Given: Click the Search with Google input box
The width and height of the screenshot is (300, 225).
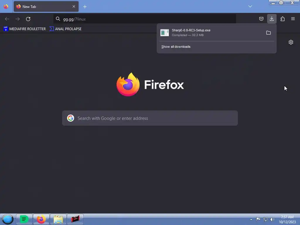Looking at the screenshot, I should 150,118.
